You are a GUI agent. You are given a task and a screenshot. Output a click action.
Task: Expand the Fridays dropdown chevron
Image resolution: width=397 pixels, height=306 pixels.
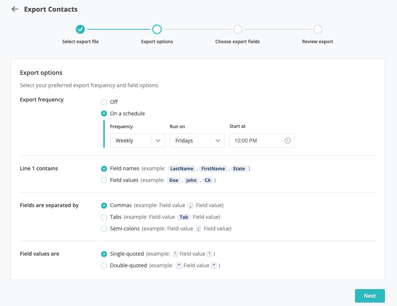(218, 141)
